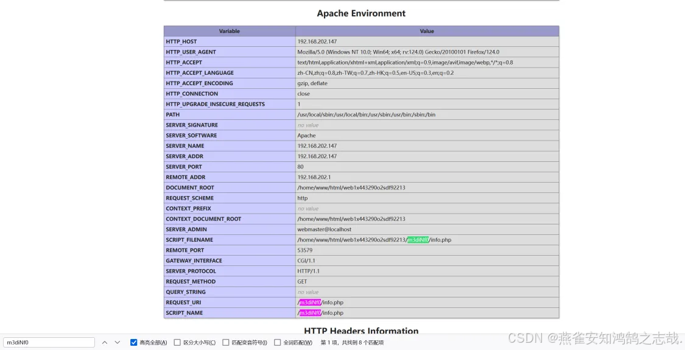Enable the 匹配变音符号 diacritics checkbox
The image size is (685, 350).
[x=225, y=343]
